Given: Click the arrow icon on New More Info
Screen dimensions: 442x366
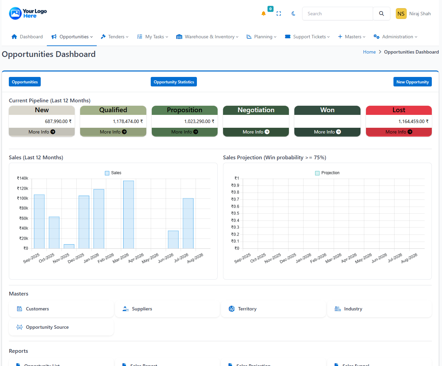Looking at the screenshot, I should point(53,132).
